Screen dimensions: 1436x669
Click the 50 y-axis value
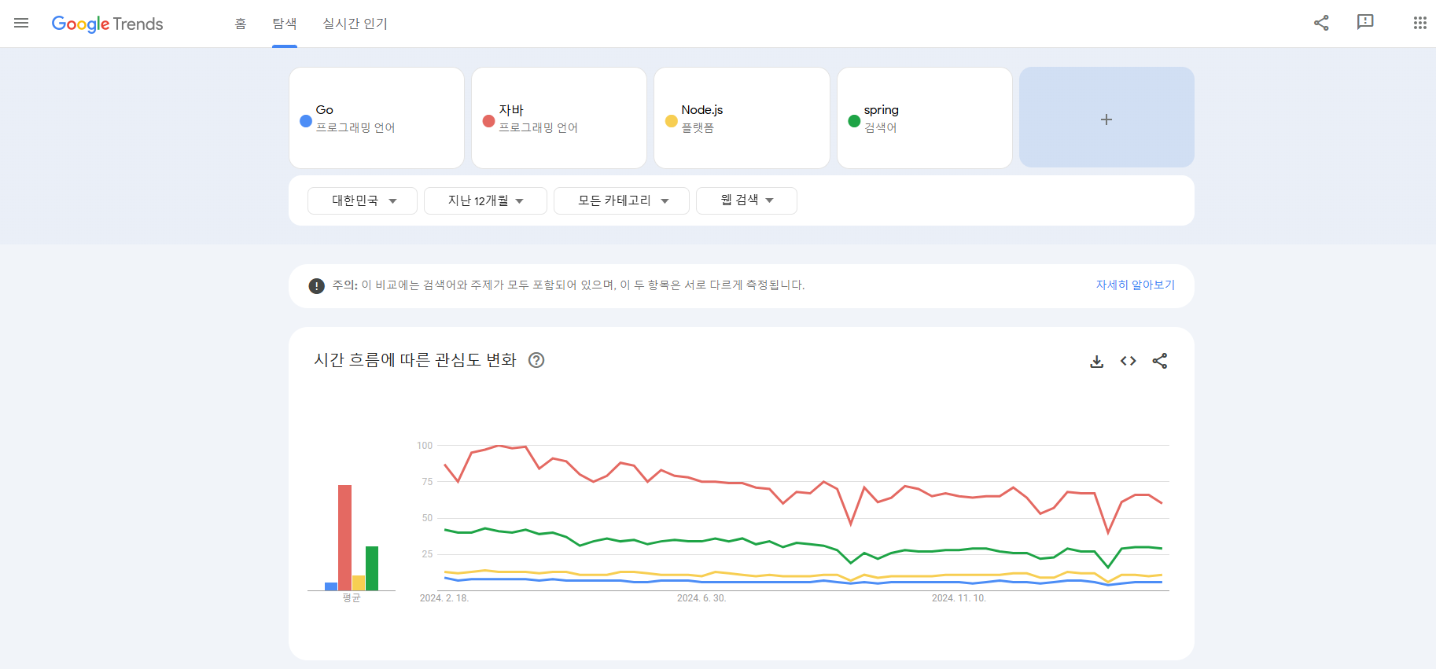(x=427, y=518)
